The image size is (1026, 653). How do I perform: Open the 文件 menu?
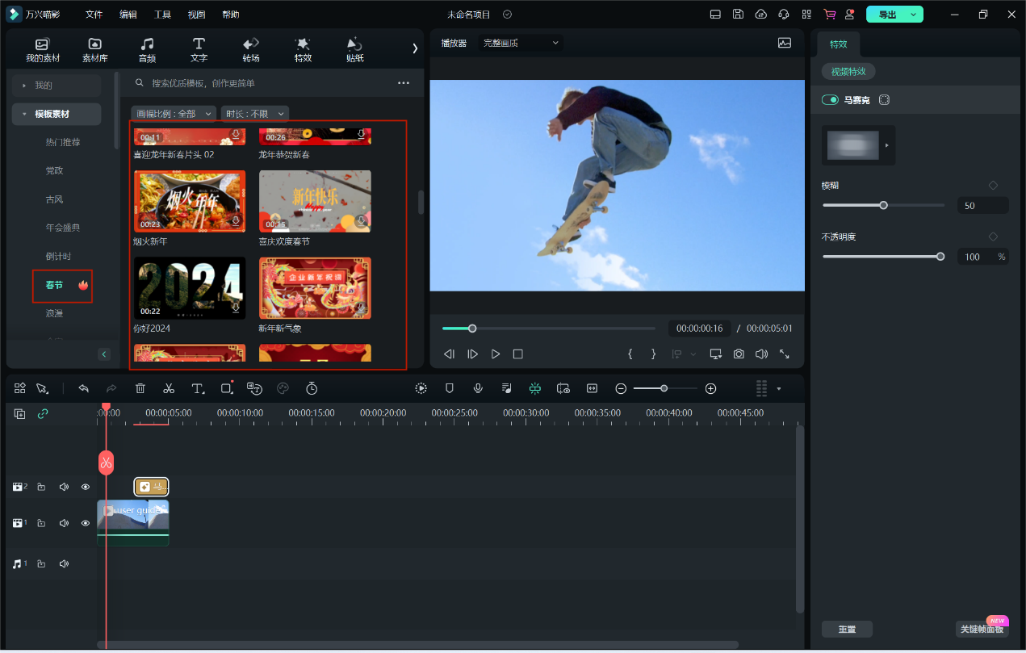pos(94,15)
